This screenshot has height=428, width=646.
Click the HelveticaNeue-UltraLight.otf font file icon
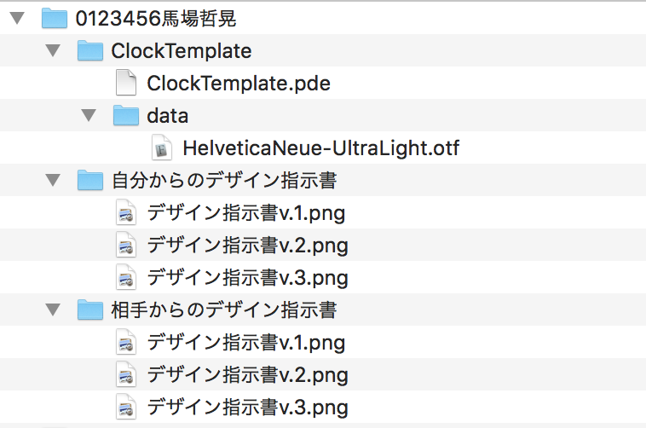(x=161, y=148)
